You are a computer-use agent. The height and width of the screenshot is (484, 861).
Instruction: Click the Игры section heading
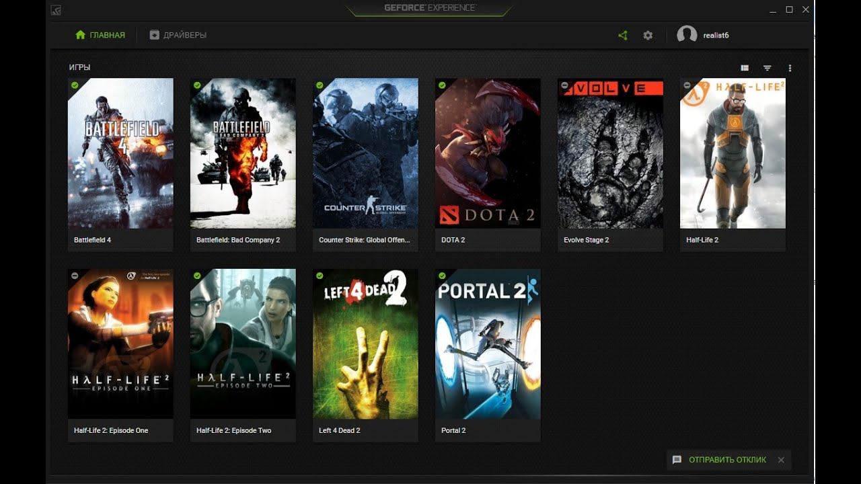[x=79, y=68]
